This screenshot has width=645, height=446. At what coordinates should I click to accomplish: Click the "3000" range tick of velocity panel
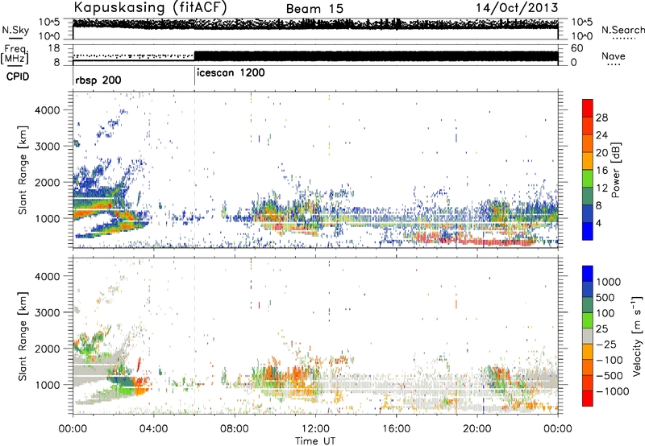47,312
